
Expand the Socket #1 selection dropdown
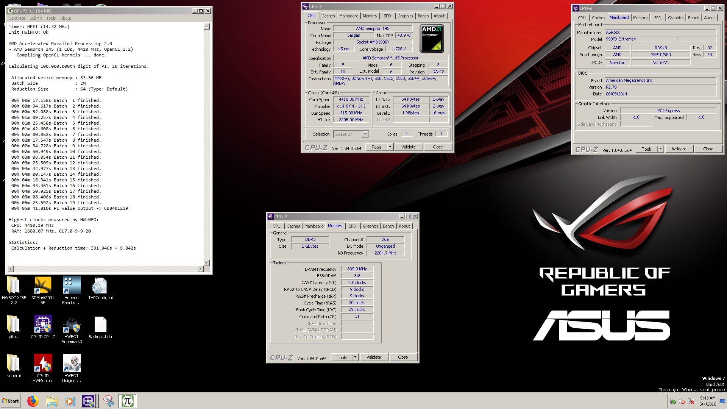tap(365, 134)
